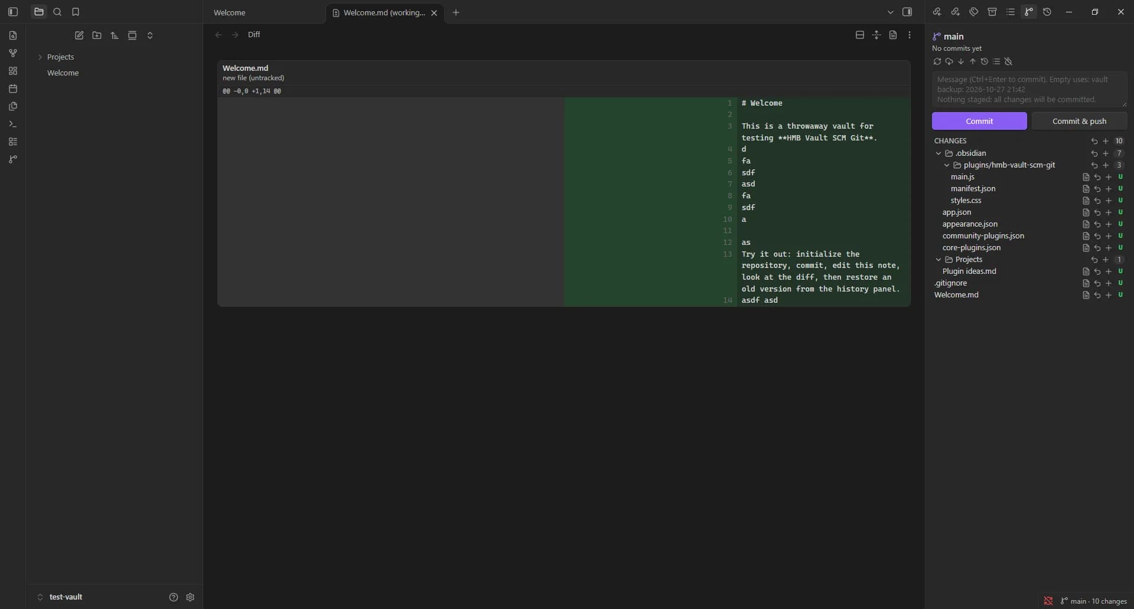
Task: Expand all folders in the file explorer
Action: coord(150,35)
